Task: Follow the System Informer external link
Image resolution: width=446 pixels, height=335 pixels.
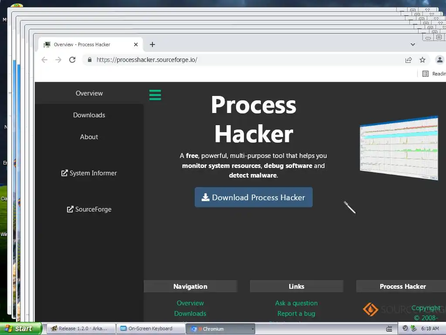Action: point(89,173)
